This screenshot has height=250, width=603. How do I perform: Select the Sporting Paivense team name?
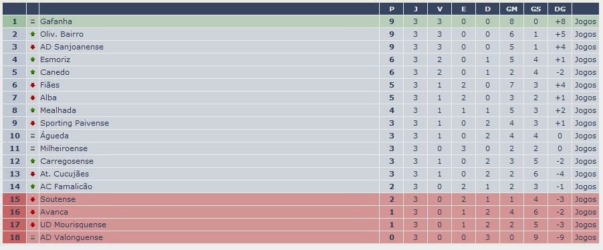[x=75, y=123]
